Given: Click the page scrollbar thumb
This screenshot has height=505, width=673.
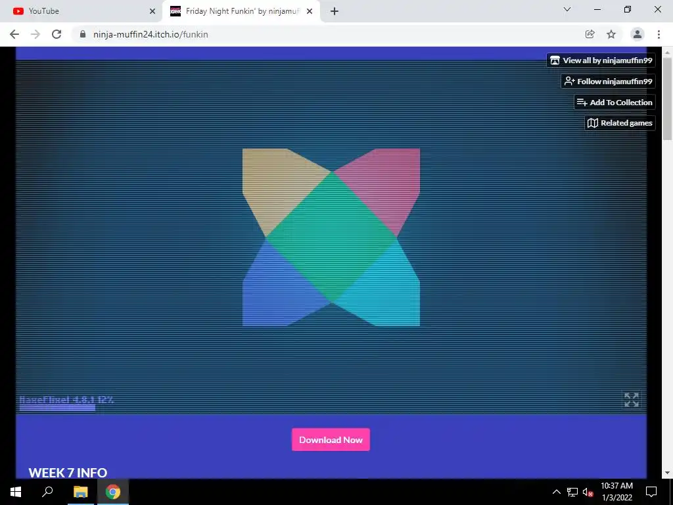Looking at the screenshot, I should coord(667,99).
